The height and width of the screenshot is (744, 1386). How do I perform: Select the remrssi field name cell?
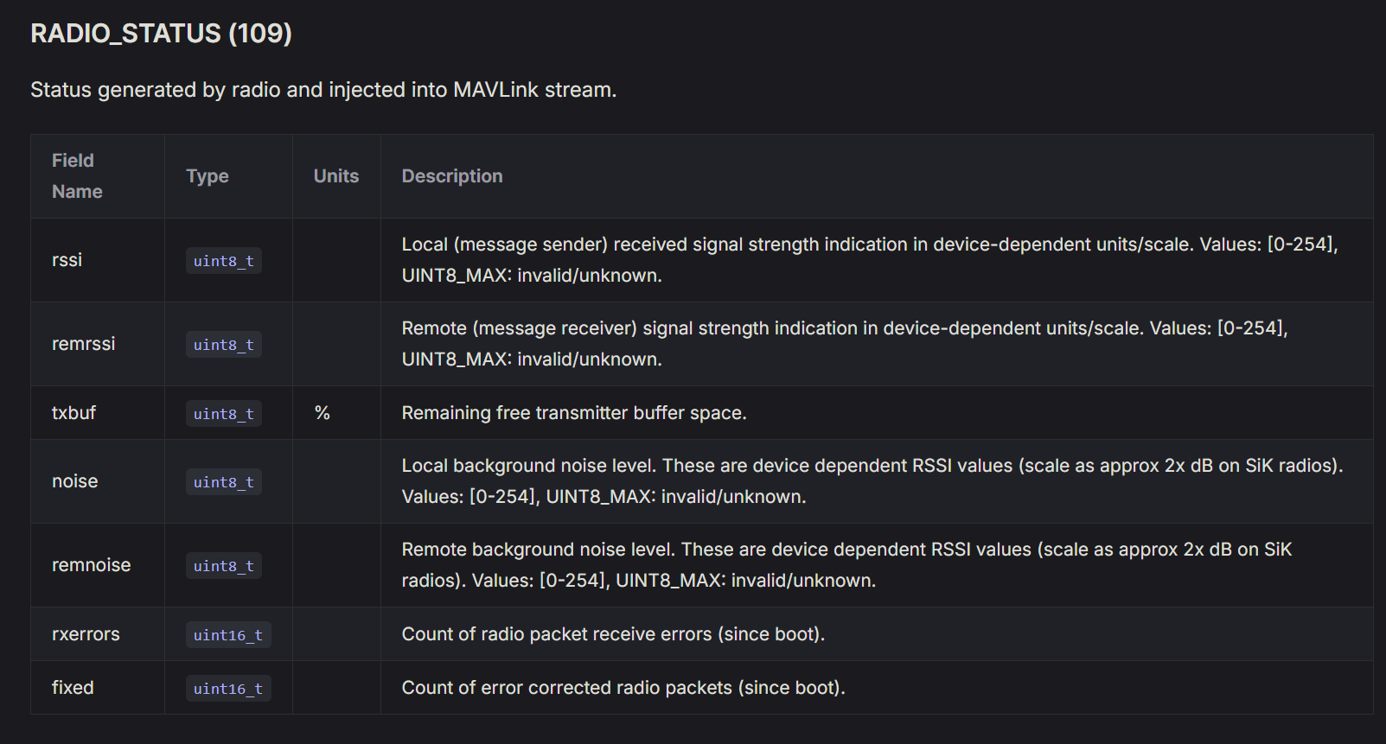click(83, 344)
